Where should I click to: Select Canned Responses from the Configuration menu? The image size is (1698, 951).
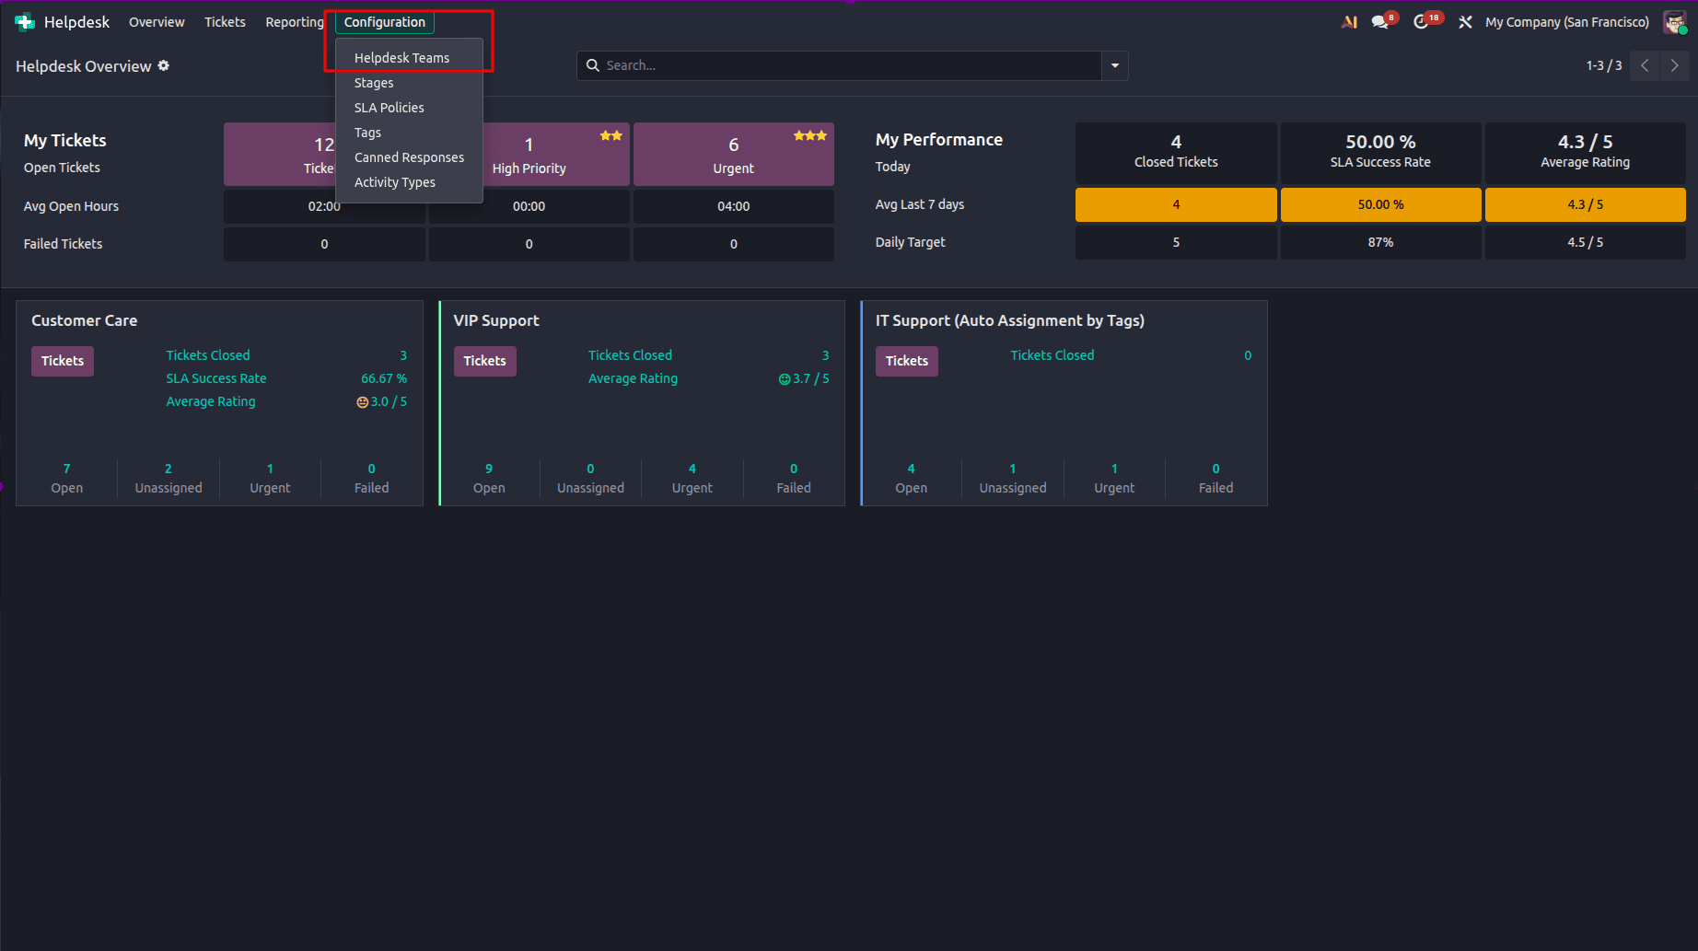coord(409,157)
